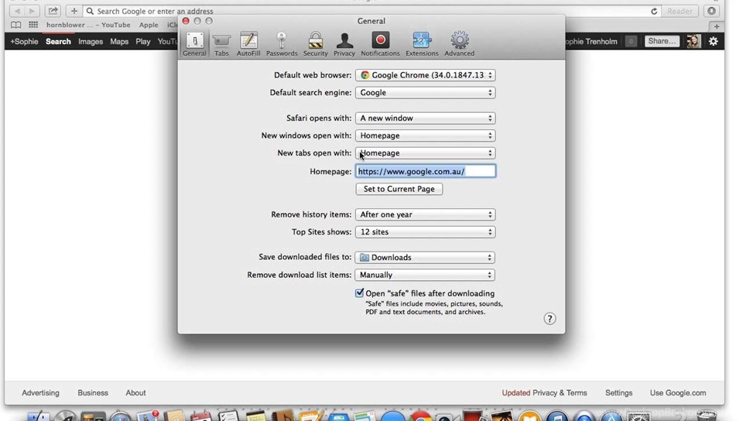Click the plus button beside the address bar
Screen dimensions: 743x421
(74, 11)
